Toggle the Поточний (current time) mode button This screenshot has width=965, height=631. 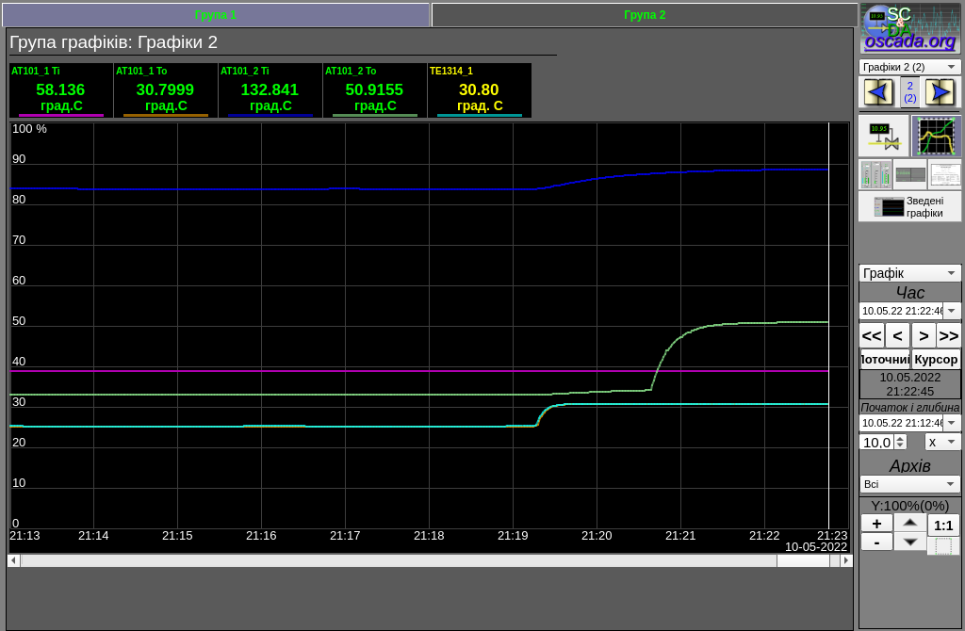click(885, 359)
